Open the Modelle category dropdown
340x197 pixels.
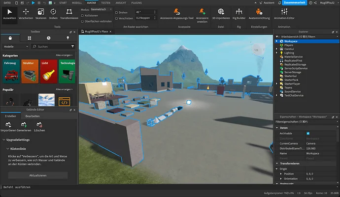16,47
